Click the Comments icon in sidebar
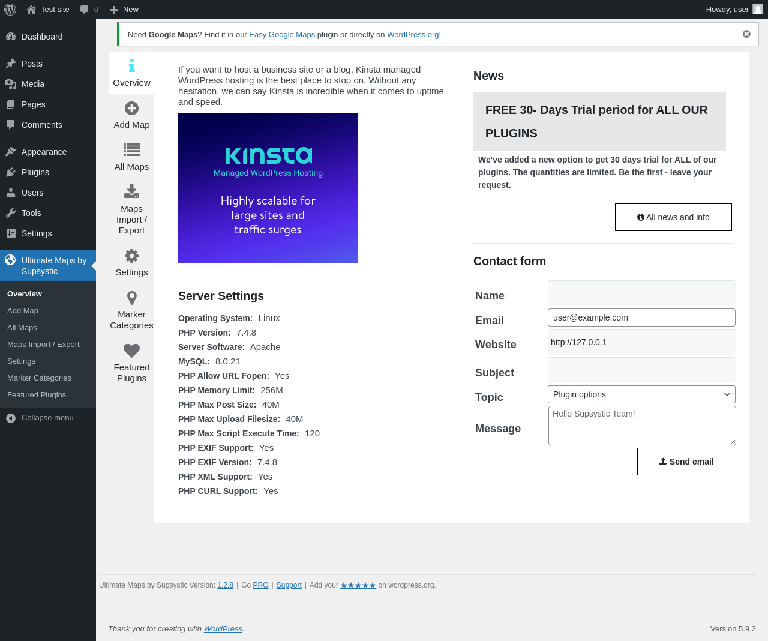 pyautogui.click(x=11, y=125)
